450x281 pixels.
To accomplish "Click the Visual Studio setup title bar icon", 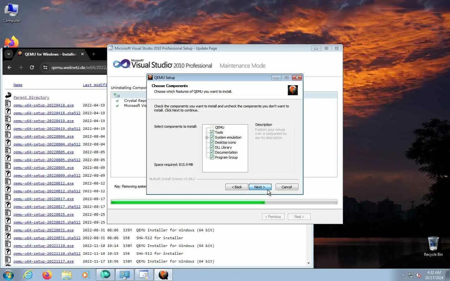I will [111, 48].
